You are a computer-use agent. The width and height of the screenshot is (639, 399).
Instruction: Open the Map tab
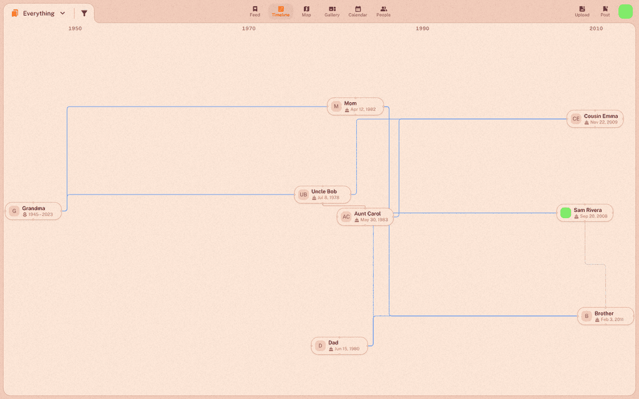click(306, 11)
